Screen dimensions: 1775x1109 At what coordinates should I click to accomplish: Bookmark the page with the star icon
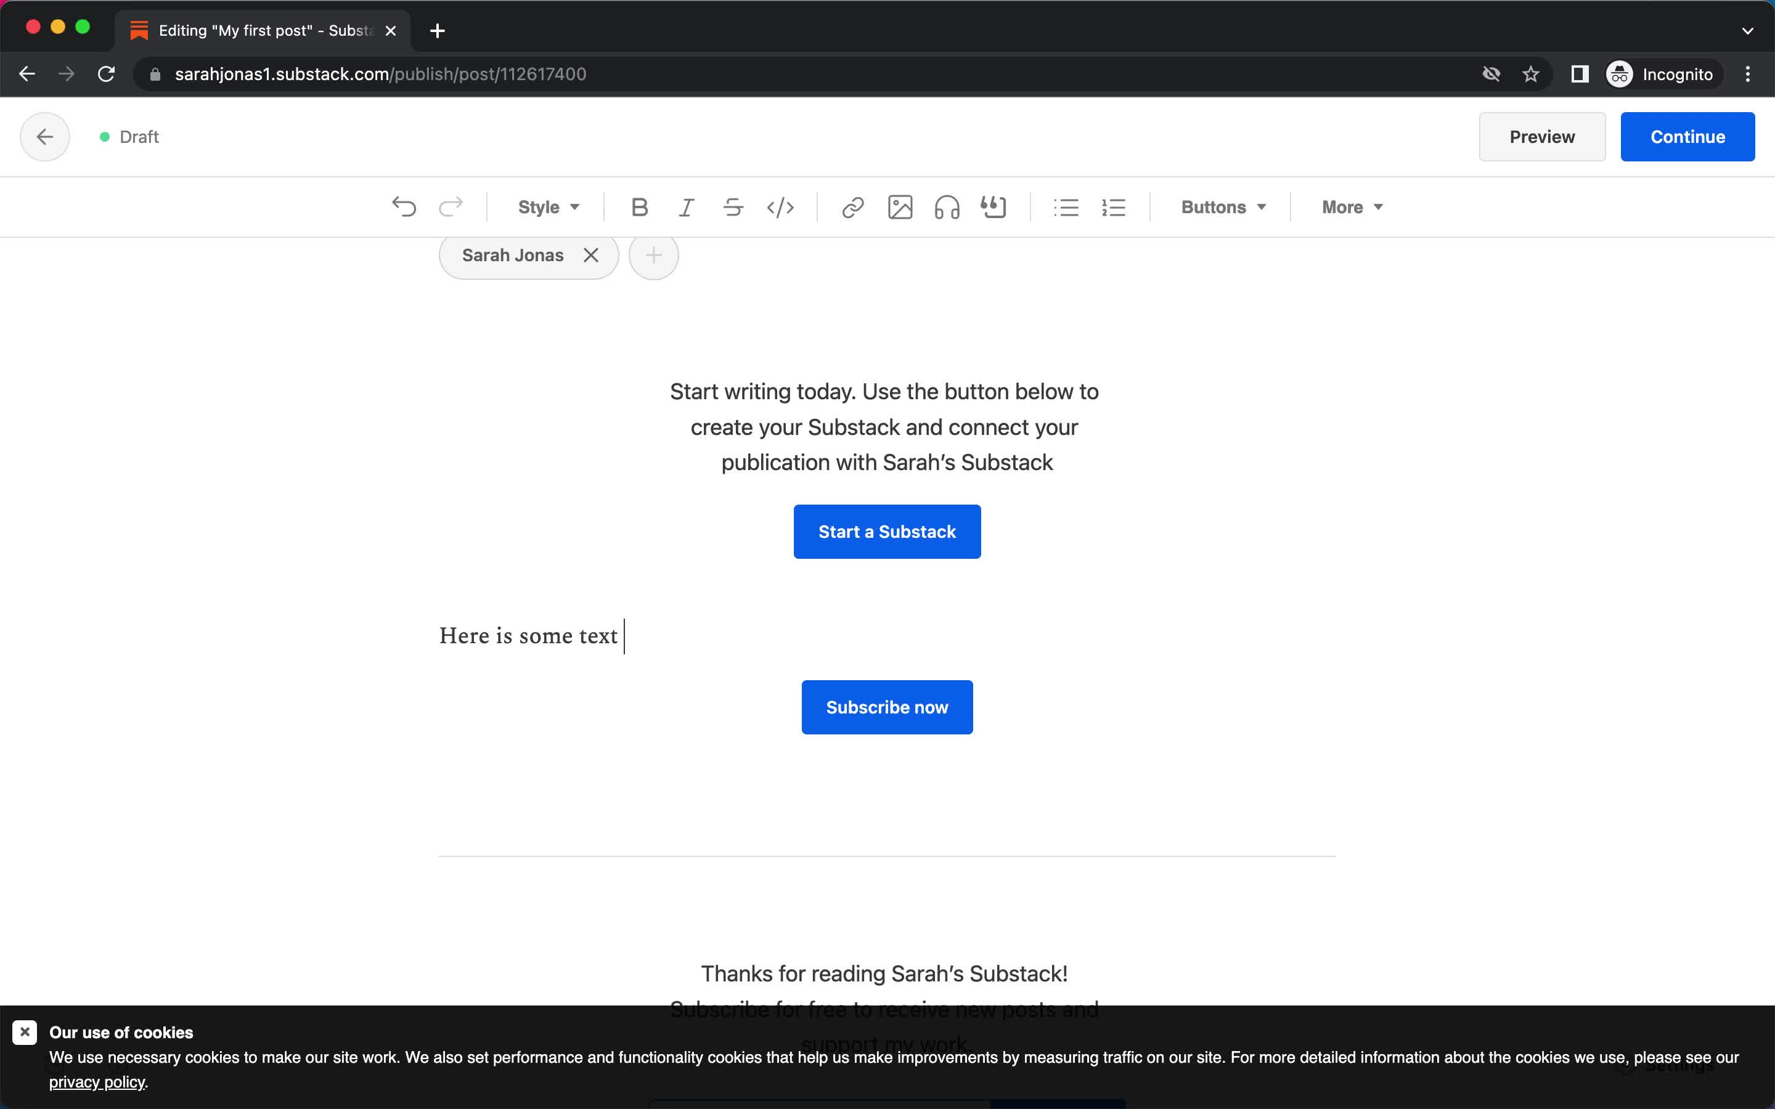[1530, 74]
